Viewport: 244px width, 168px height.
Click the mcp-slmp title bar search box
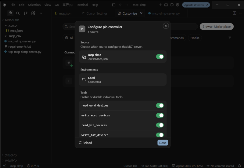tap(139, 5)
